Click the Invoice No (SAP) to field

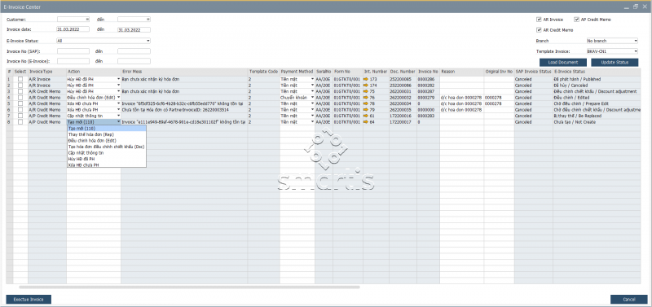pos(134,51)
